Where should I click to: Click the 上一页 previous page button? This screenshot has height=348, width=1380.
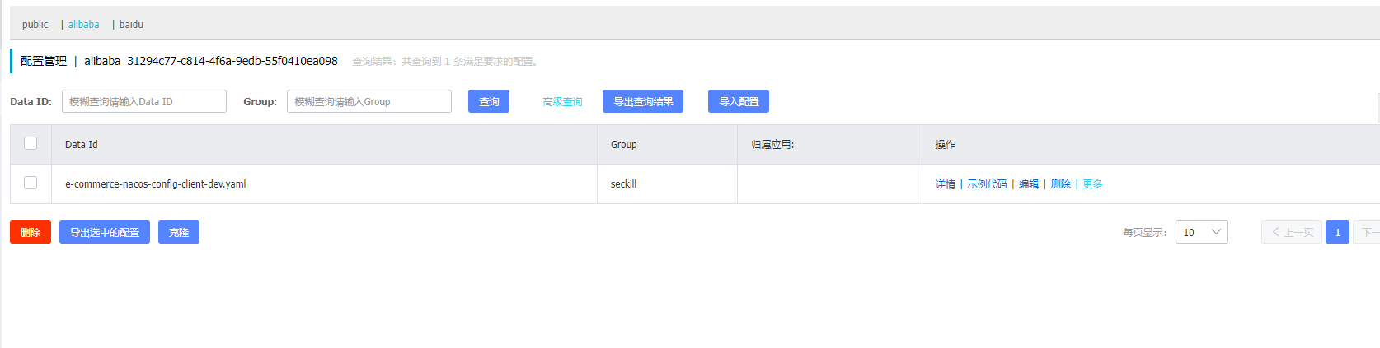[1292, 232]
